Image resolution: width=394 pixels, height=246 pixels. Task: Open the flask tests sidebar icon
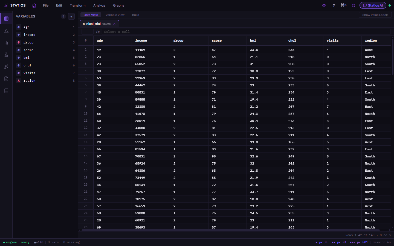pyautogui.click(x=6, y=55)
